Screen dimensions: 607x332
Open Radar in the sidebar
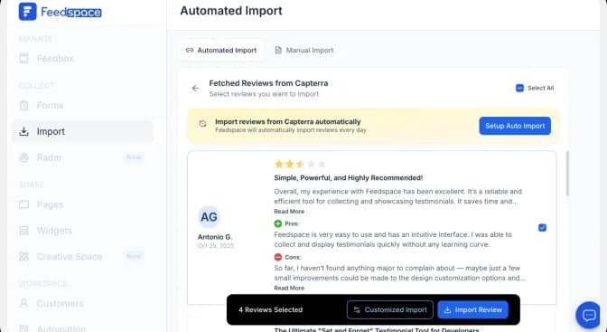(49, 157)
